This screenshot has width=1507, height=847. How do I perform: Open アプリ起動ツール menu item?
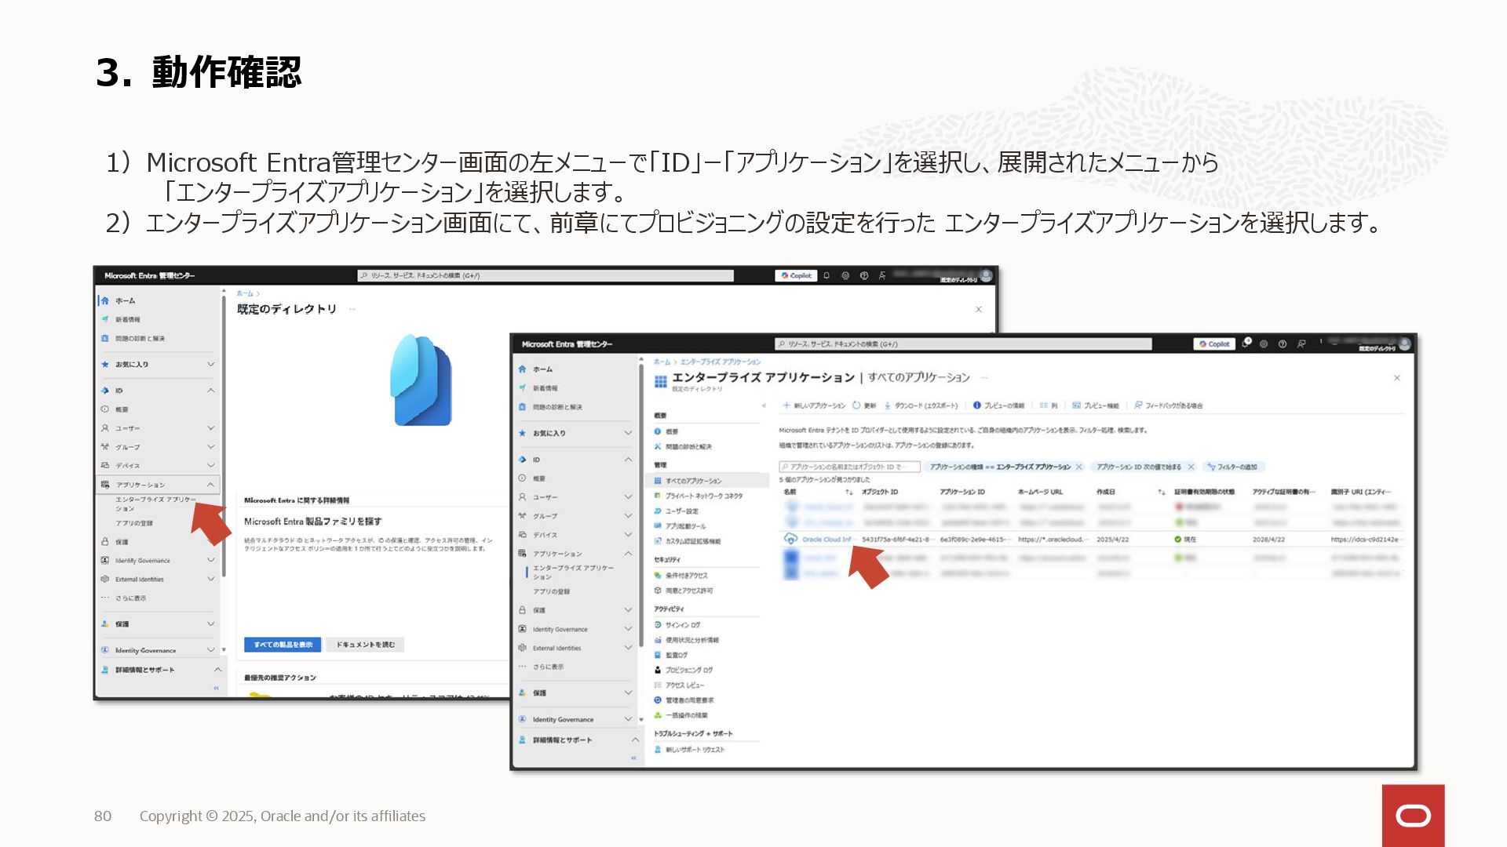point(685,526)
